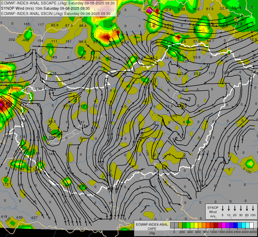Click the 50 m/s wind arrow in legend
This screenshot has height=237, width=258.
247,208
